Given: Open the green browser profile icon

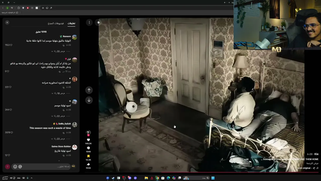Looking at the screenshot, I should click(8, 8).
